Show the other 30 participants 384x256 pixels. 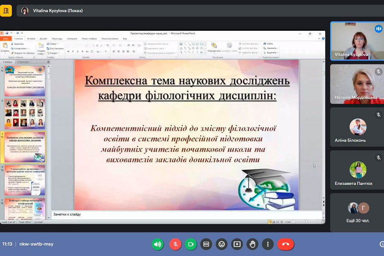[358, 212]
